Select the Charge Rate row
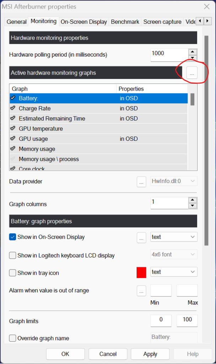Screen dimensions: 216x364 coord(99,108)
